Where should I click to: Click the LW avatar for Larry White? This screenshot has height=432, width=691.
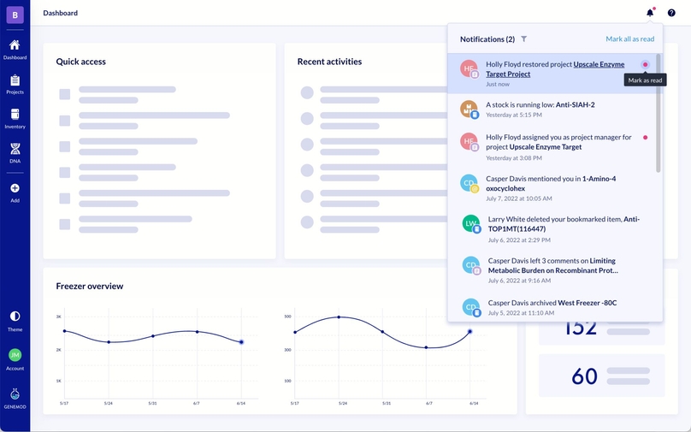pyautogui.click(x=470, y=223)
